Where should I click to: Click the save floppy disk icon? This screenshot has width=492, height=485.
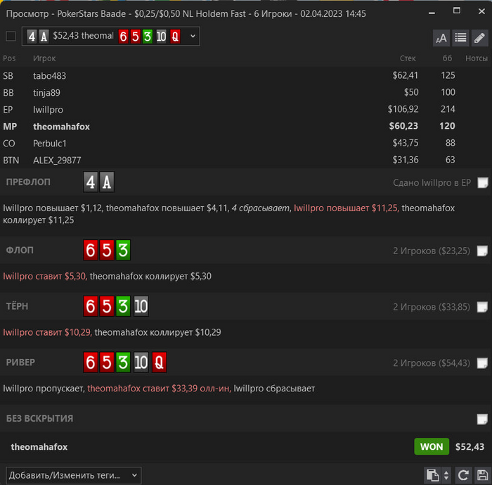click(482, 475)
